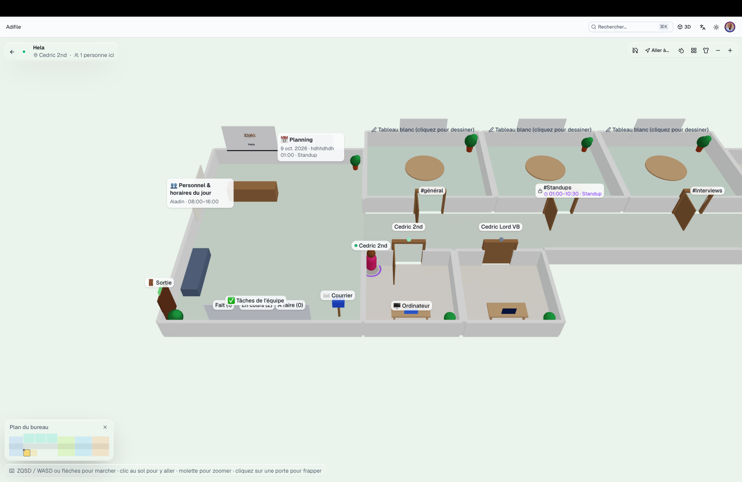Open the language translation icon

click(x=702, y=27)
